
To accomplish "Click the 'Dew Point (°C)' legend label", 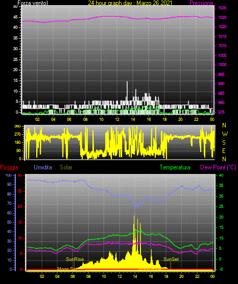I will 218,167.
